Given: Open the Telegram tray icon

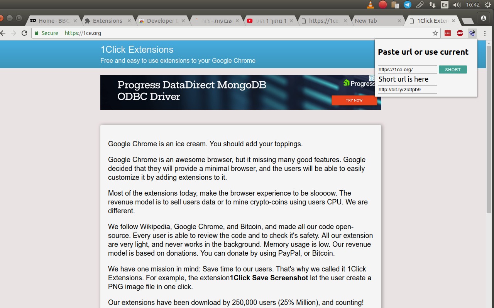Looking at the screenshot, I should click(x=407, y=5).
